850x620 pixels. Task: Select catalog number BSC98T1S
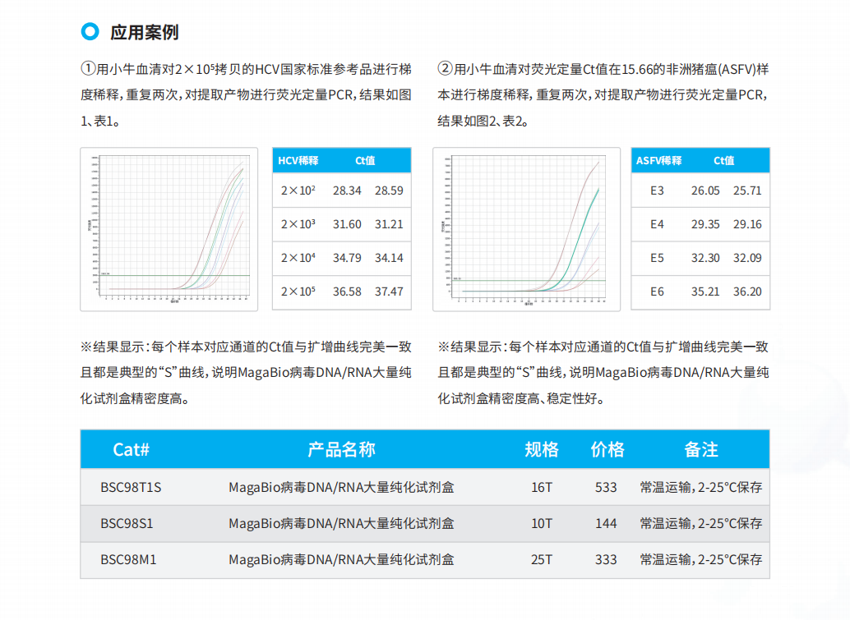tap(131, 487)
